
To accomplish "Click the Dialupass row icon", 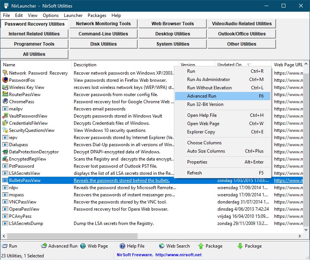I will [5, 144].
